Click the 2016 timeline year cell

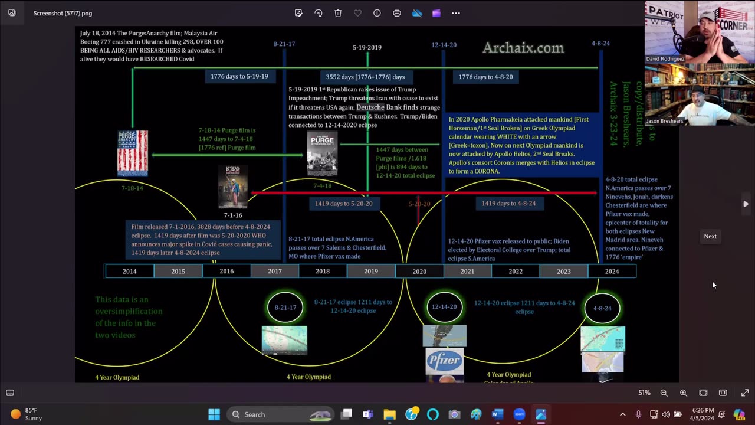coord(226,272)
